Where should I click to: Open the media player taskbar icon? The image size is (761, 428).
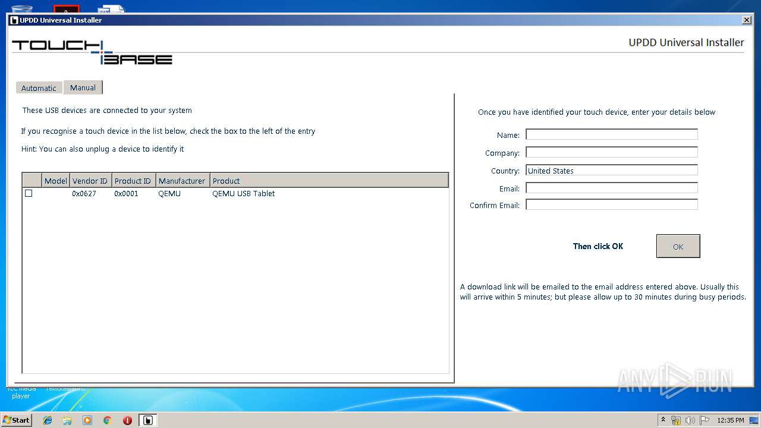pos(87,420)
